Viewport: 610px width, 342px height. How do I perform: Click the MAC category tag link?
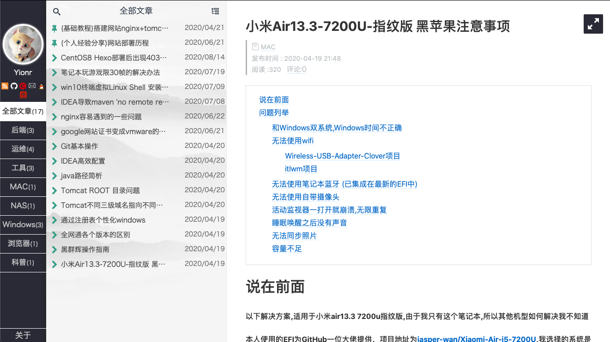point(268,47)
